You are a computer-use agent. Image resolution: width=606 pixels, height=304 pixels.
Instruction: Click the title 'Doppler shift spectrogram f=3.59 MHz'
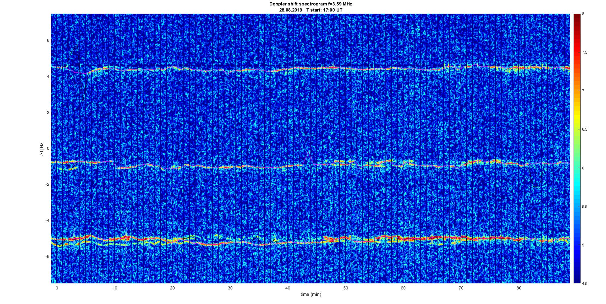coord(311,4)
